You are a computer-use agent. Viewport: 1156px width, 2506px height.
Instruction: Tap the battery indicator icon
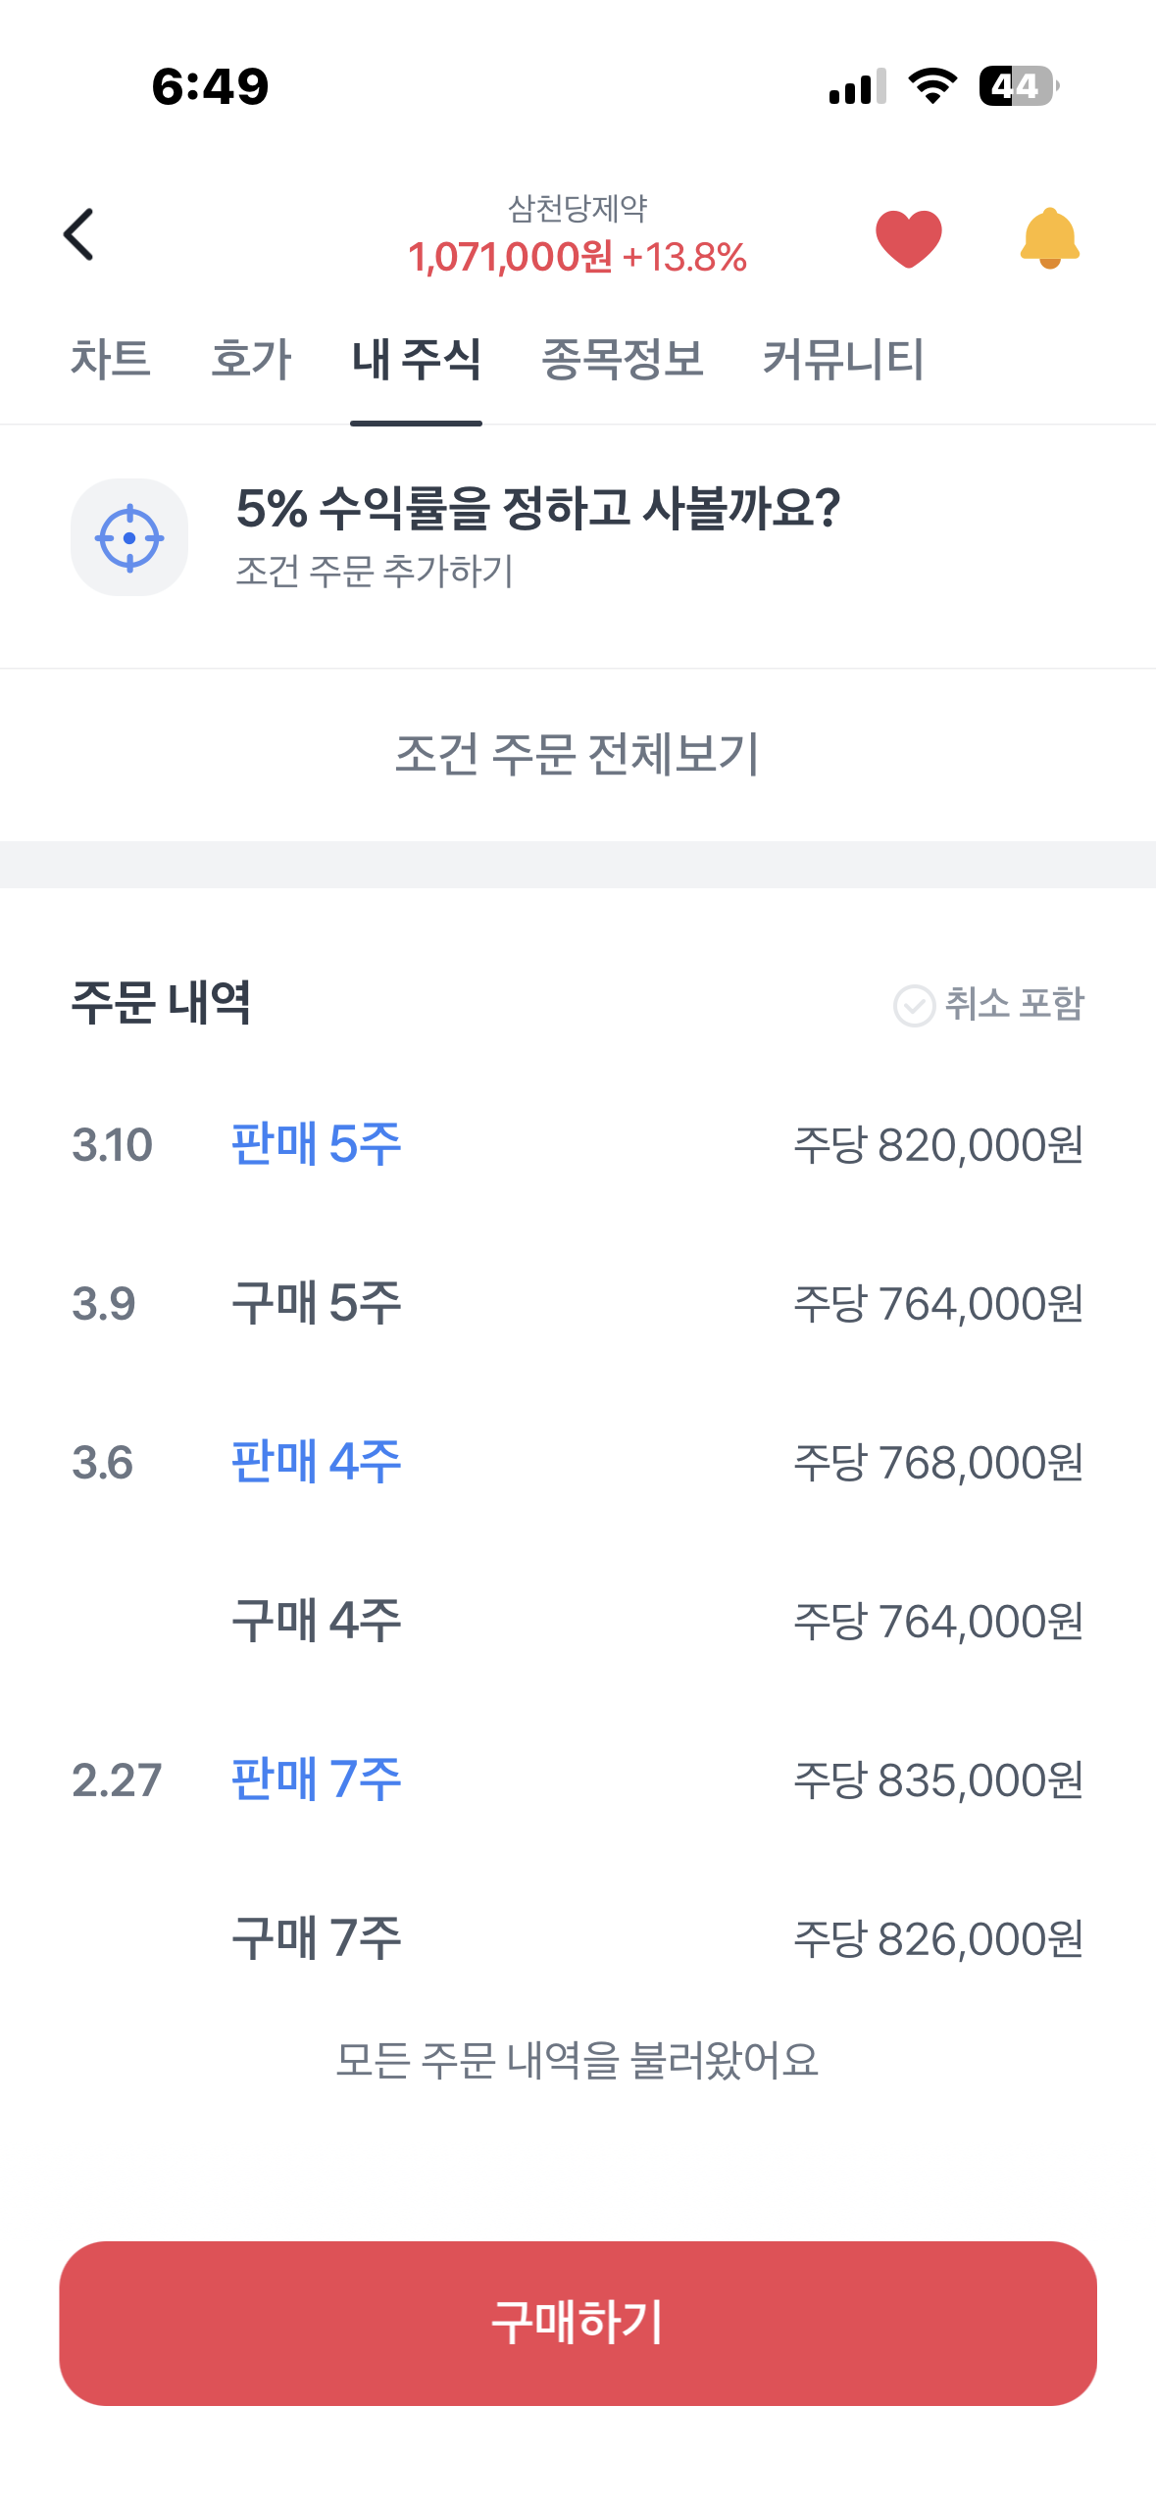(1019, 86)
